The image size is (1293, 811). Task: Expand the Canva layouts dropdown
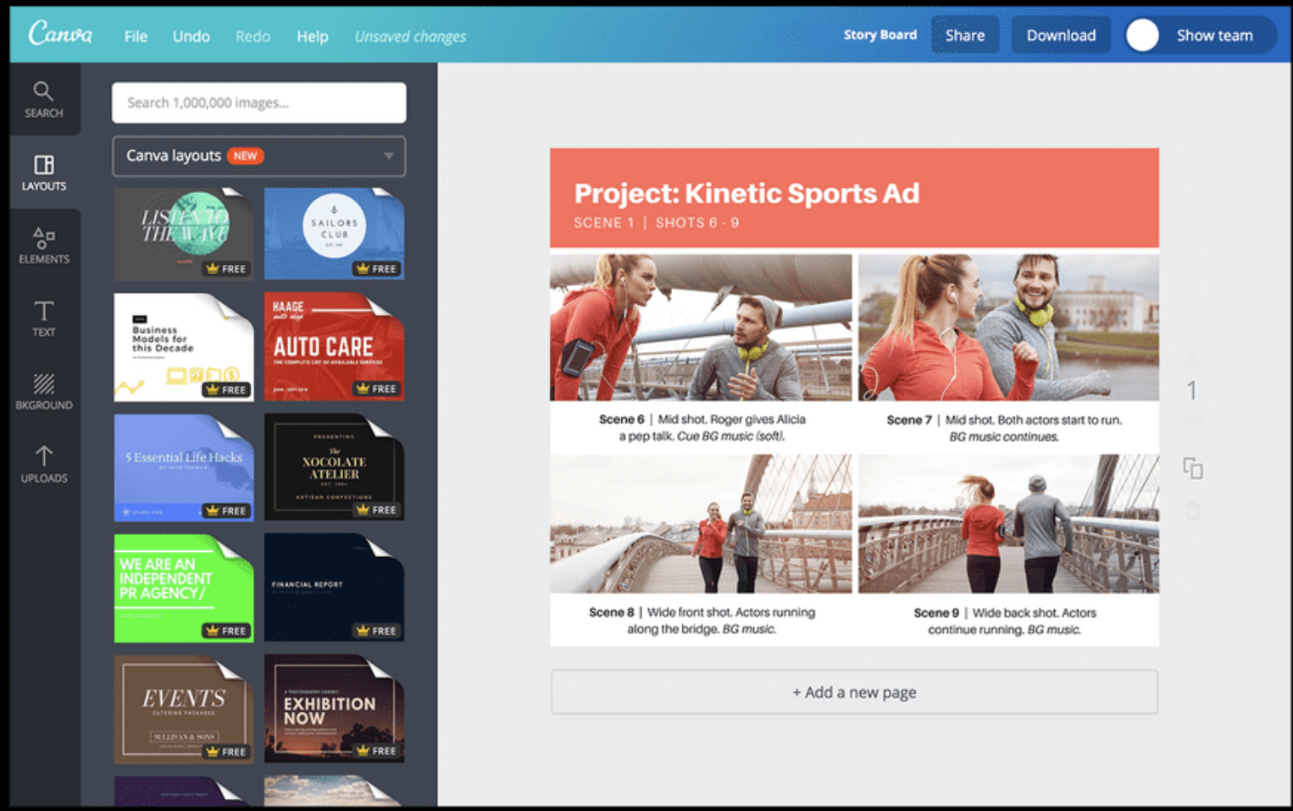[258, 156]
